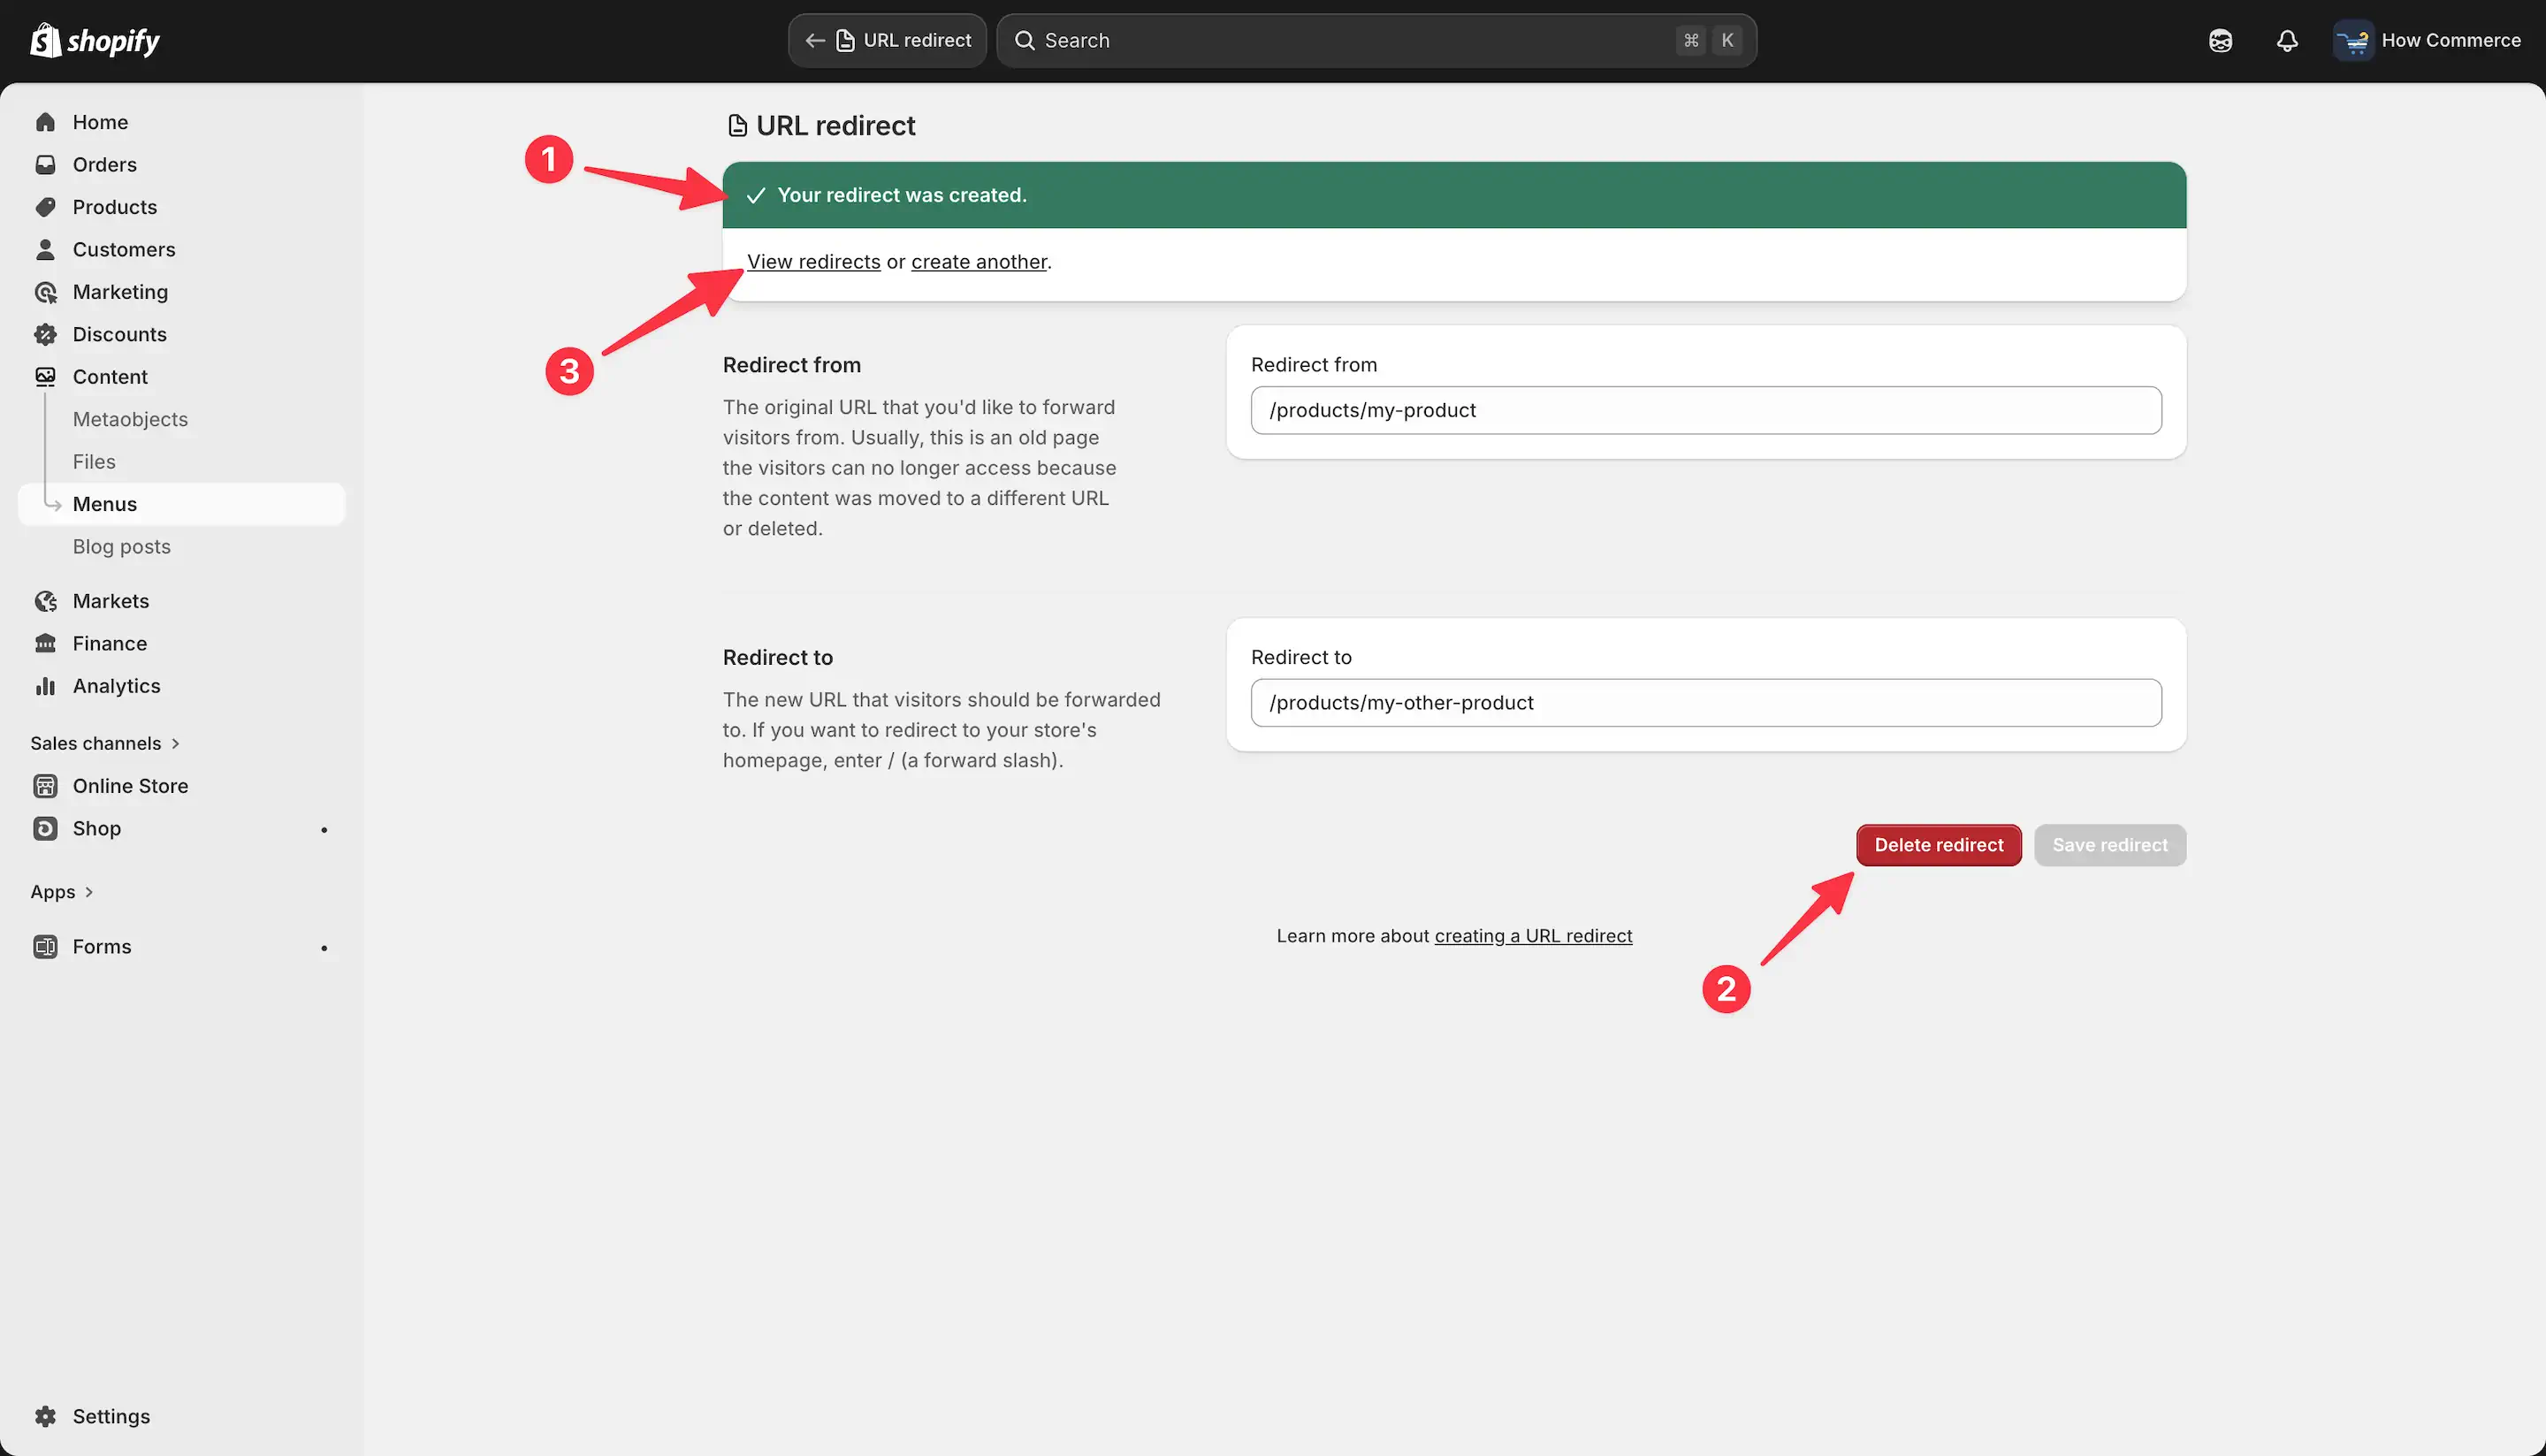Image resolution: width=2546 pixels, height=1456 pixels.
Task: Click the Delete redirect button
Action: coord(1938,845)
